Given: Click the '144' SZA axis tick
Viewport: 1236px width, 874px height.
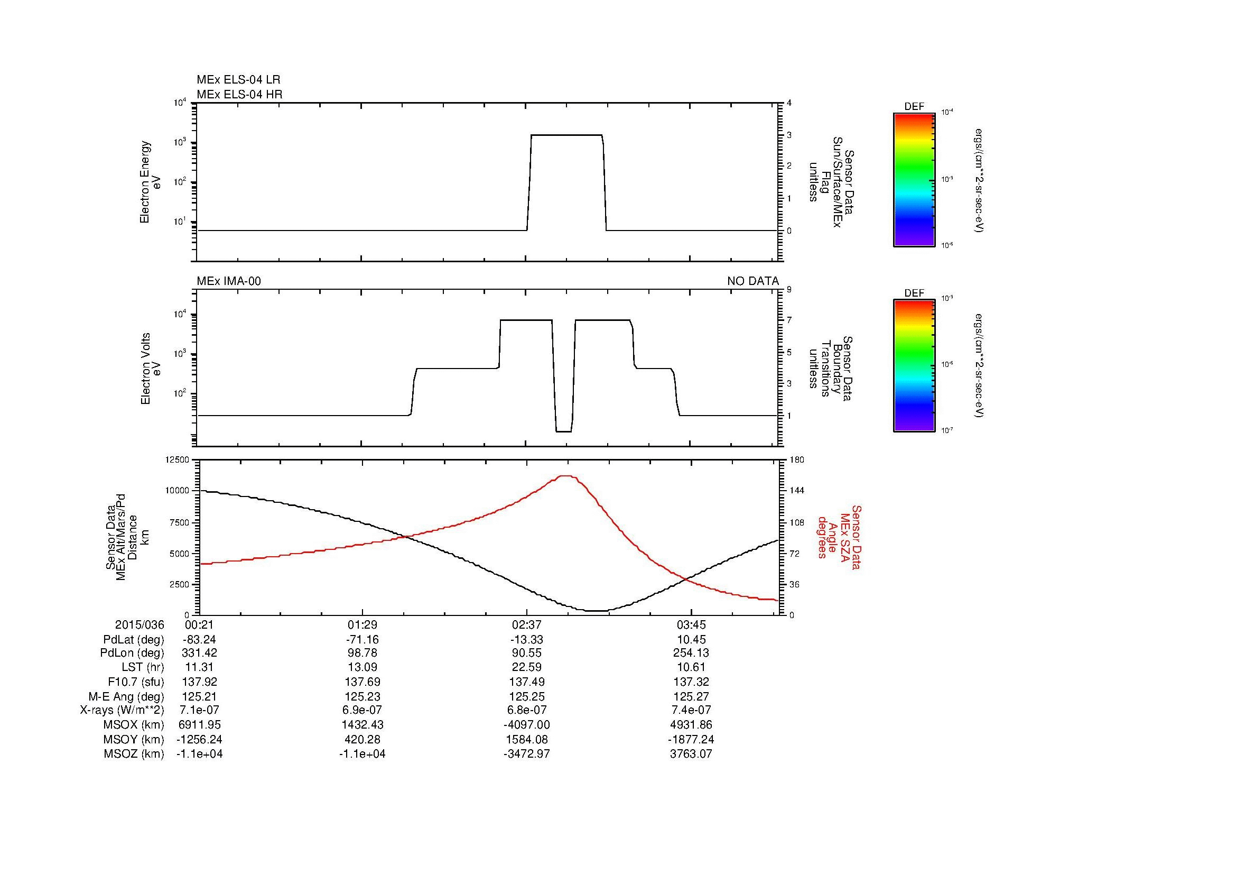Looking at the screenshot, I should 797,491.
